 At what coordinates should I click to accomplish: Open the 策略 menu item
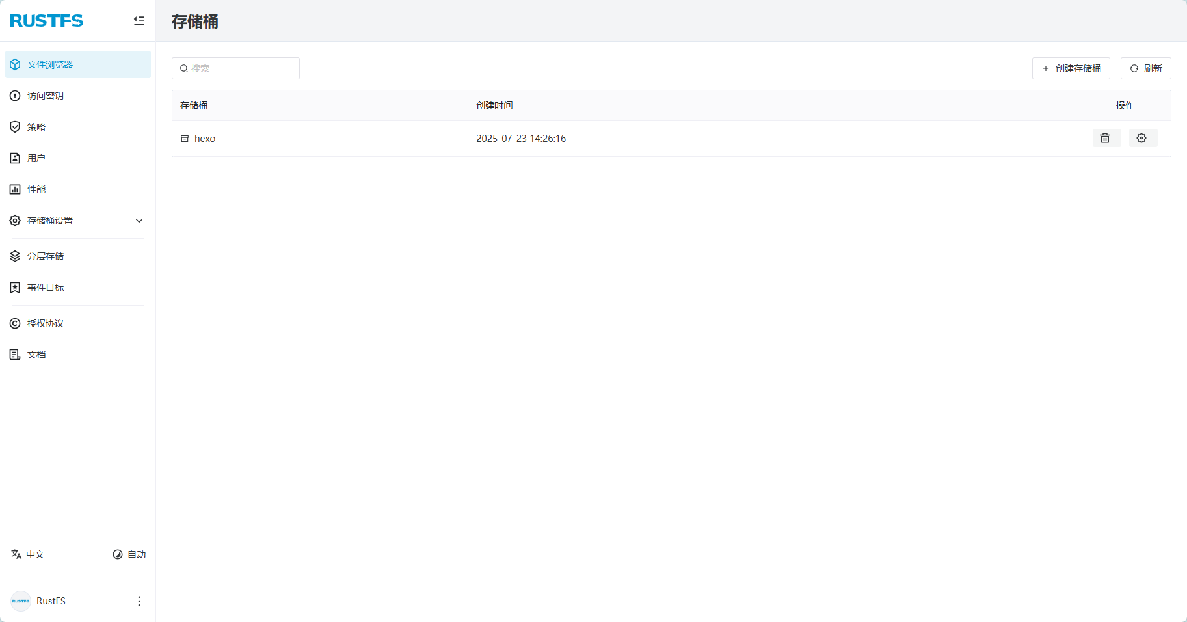click(36, 127)
